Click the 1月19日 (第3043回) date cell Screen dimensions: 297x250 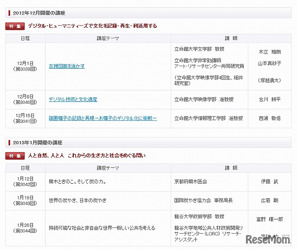(x=25, y=201)
